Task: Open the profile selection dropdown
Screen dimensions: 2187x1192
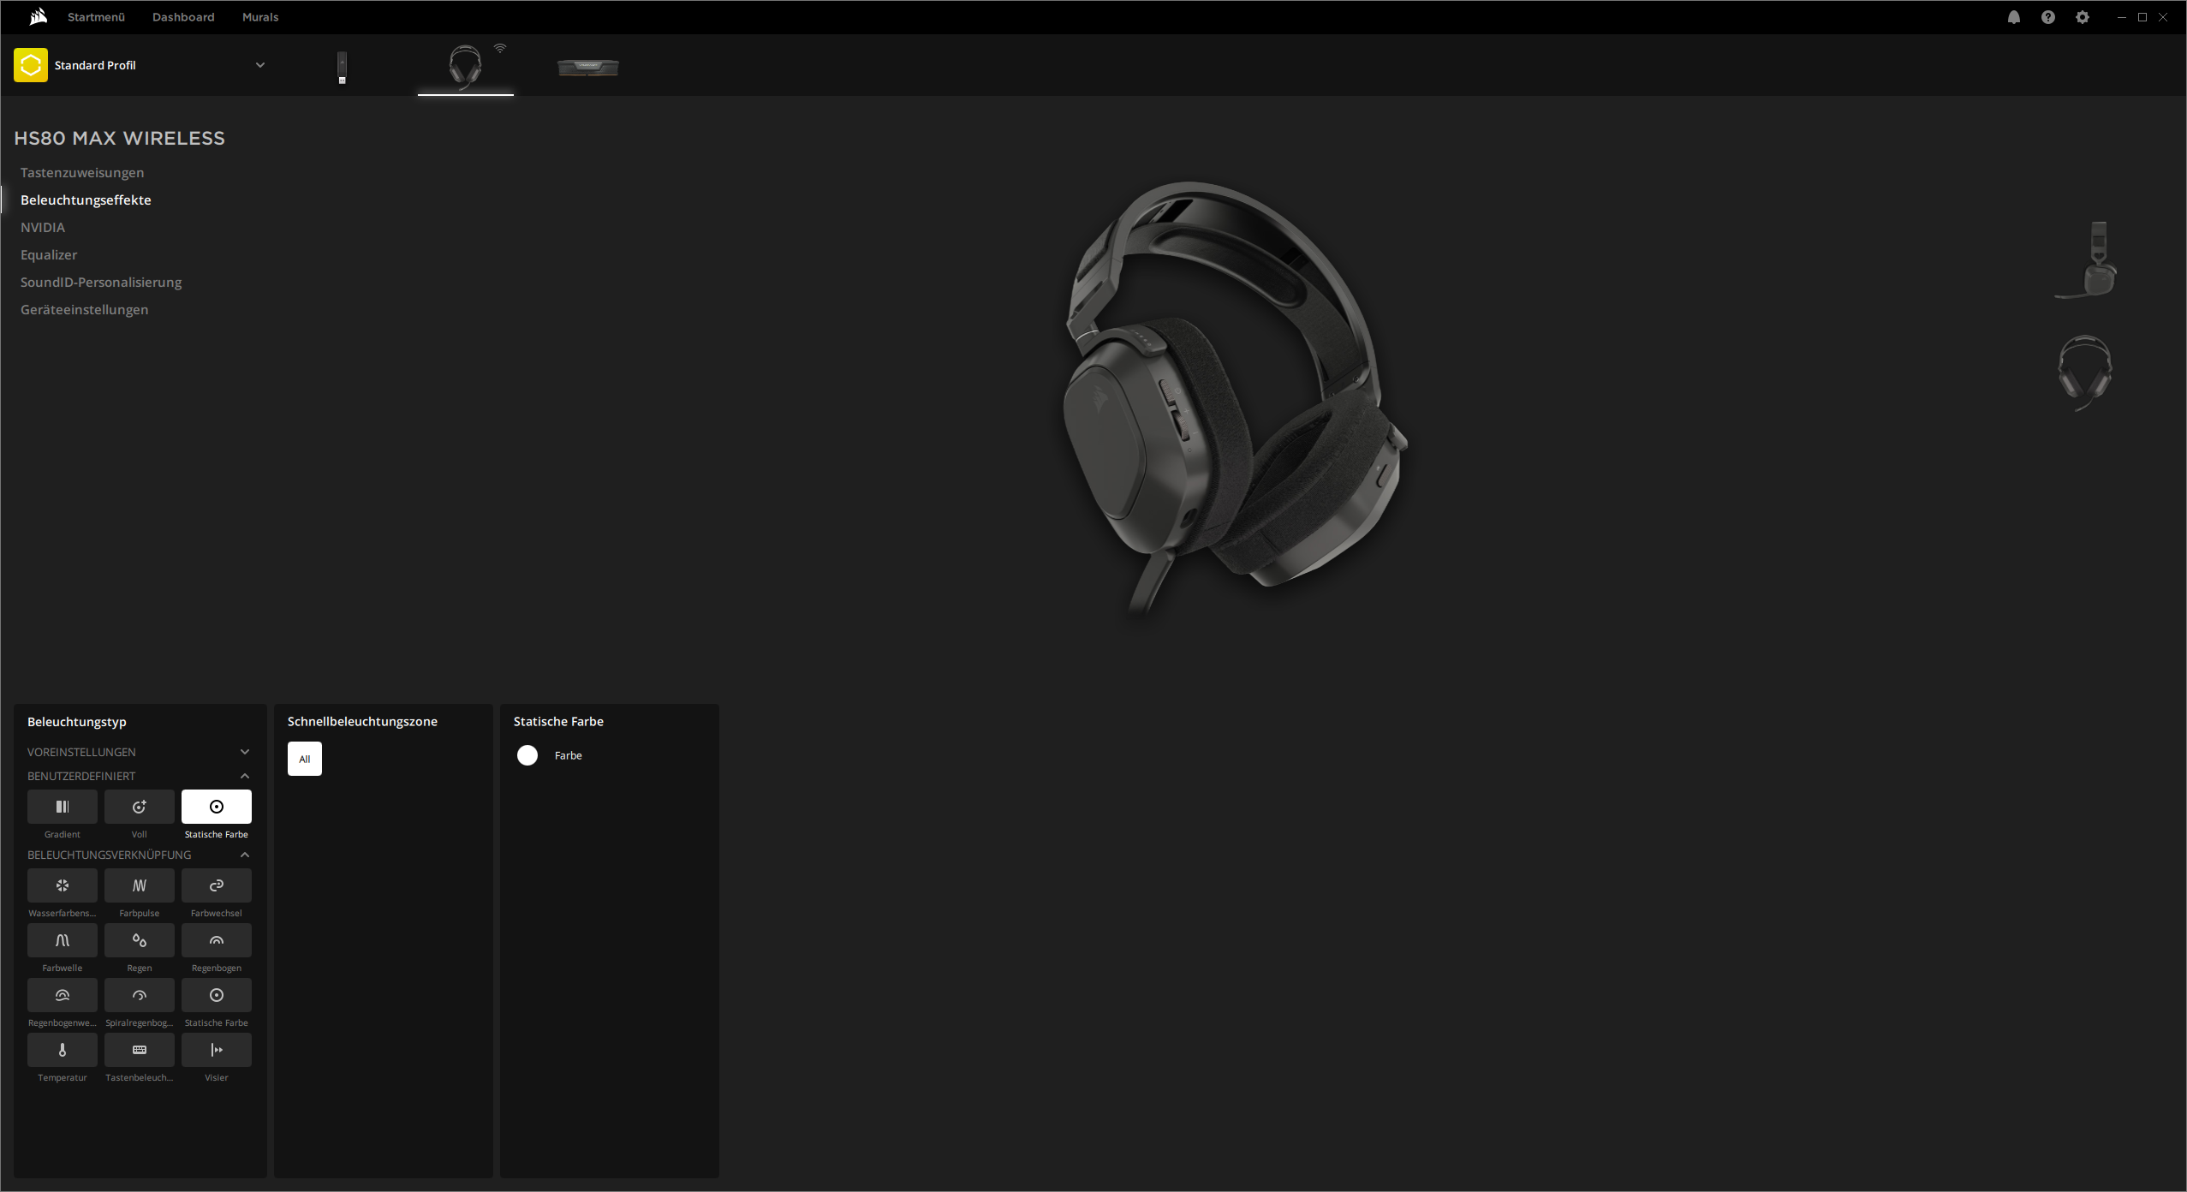Action: (x=260, y=64)
